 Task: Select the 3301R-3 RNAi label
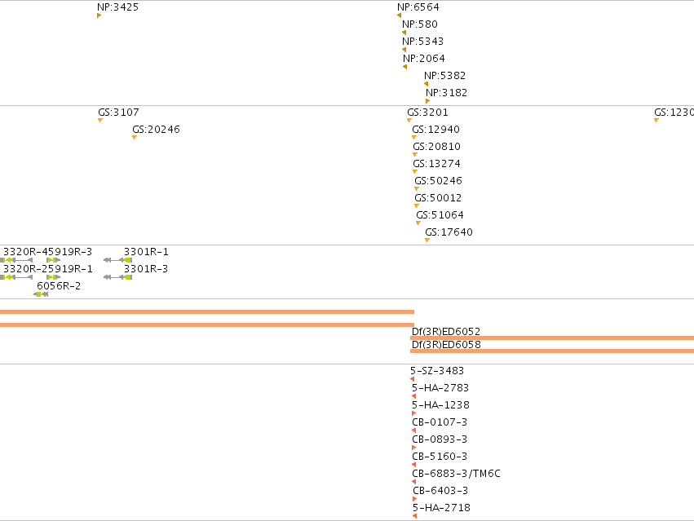[x=146, y=269]
